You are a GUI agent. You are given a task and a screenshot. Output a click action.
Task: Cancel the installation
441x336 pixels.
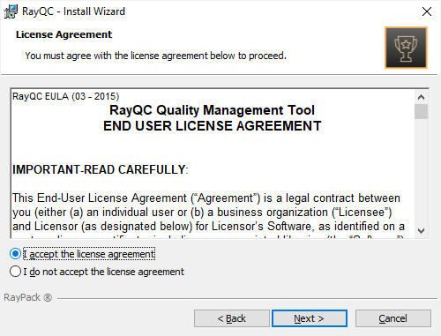point(393,318)
